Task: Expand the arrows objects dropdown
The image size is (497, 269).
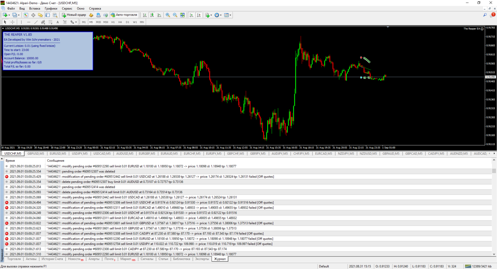Action: [76, 22]
